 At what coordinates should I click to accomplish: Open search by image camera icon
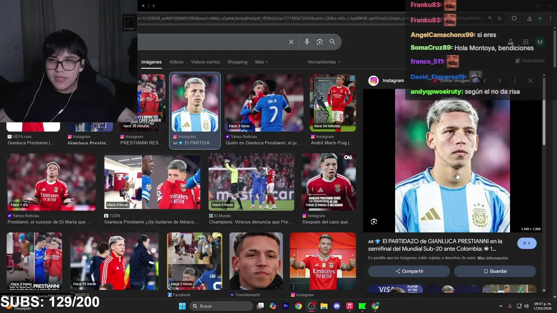tap(319, 42)
